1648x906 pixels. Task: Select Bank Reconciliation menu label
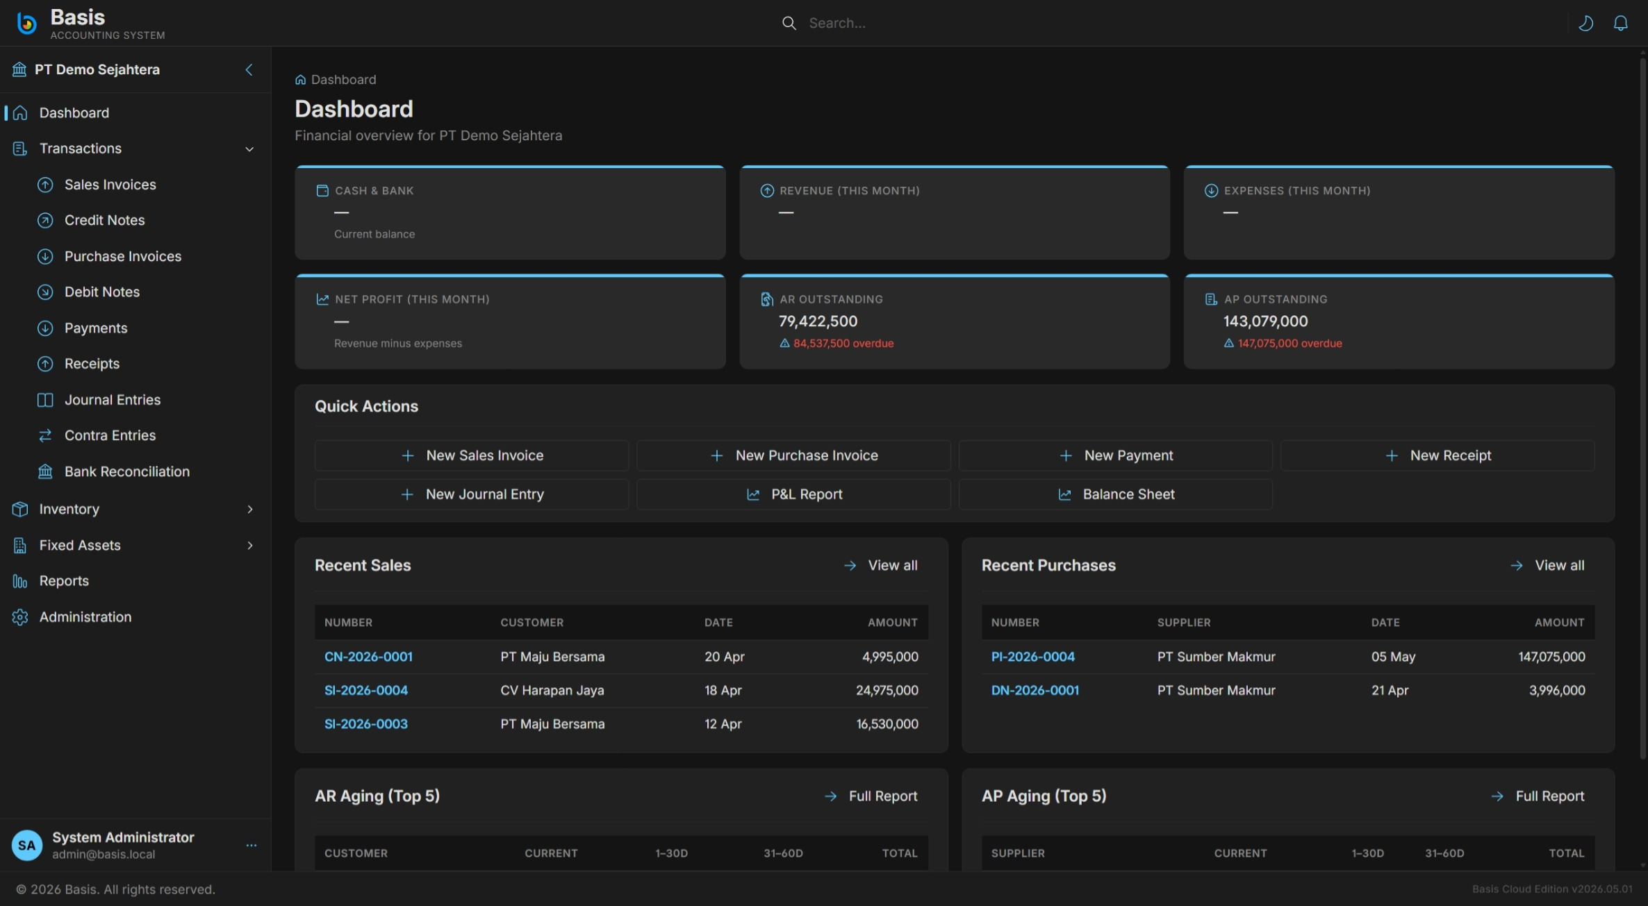127,471
